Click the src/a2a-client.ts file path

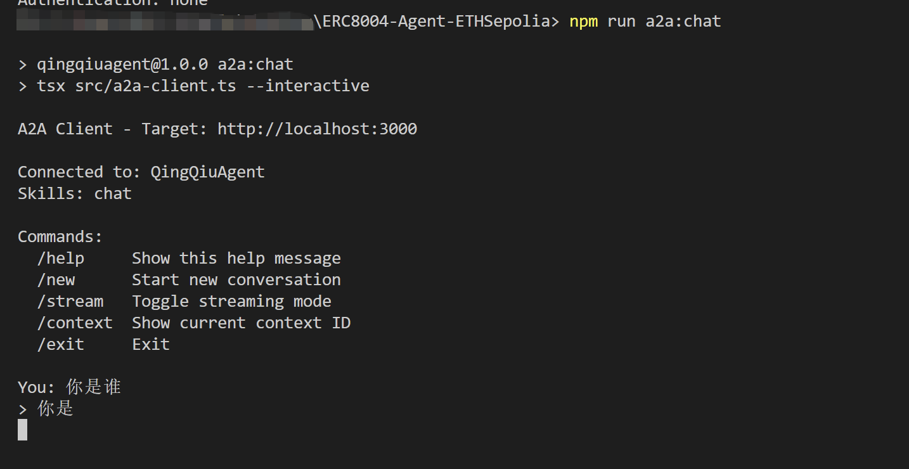[155, 86]
